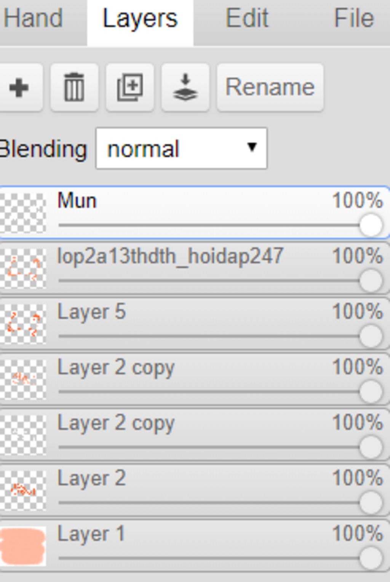Switch to the Hand tab

click(34, 18)
